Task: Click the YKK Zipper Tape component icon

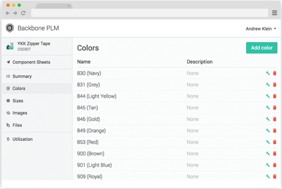Action: tap(10, 46)
